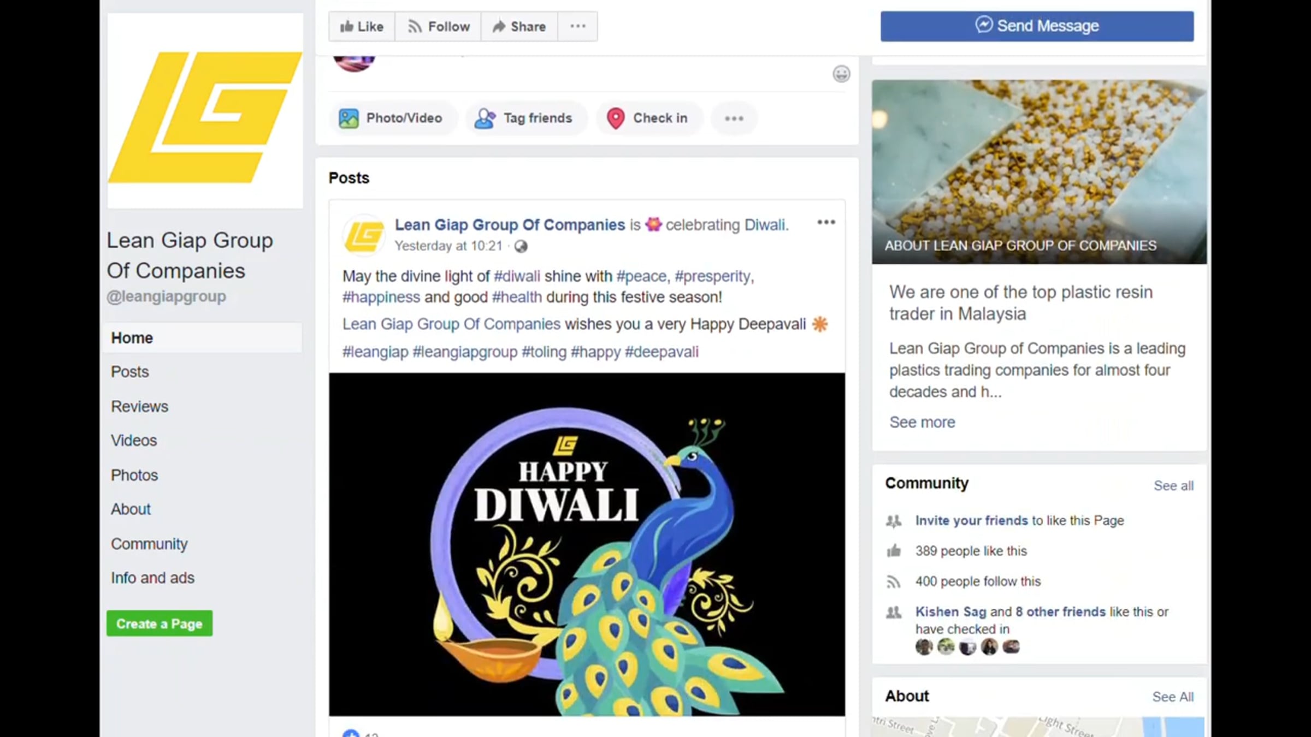This screenshot has height=737, width=1311.
Task: Click the Send Message button
Action: [1037, 26]
